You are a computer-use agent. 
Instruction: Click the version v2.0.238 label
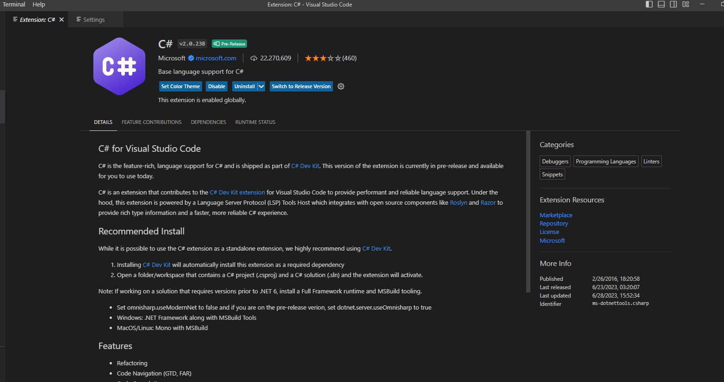192,44
